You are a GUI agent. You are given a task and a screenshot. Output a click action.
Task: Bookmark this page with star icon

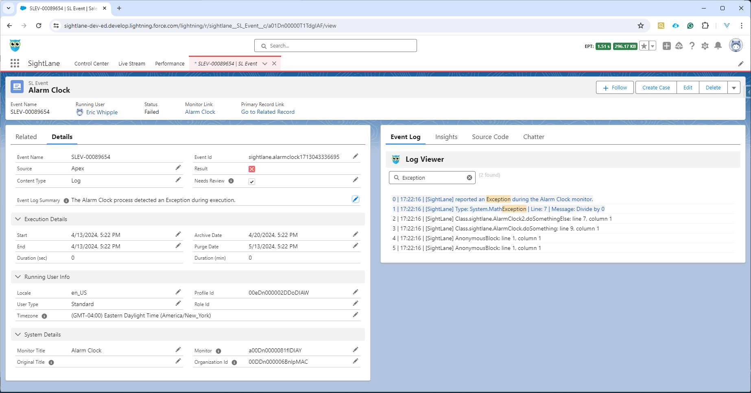[641, 26]
